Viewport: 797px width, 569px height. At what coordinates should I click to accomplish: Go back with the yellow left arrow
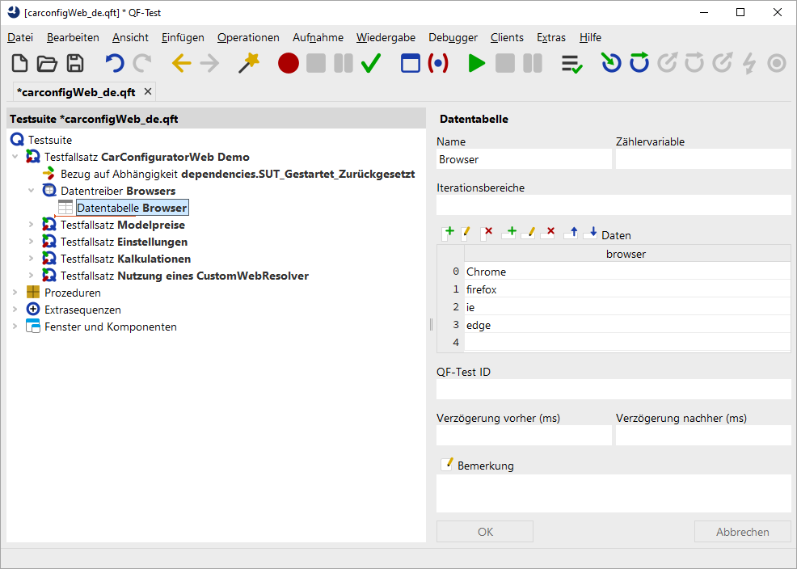tap(181, 64)
